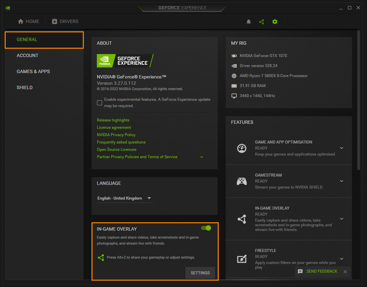Click Partner Privacy Policies and Terms link
The width and height of the screenshot is (367, 287).
137,157
